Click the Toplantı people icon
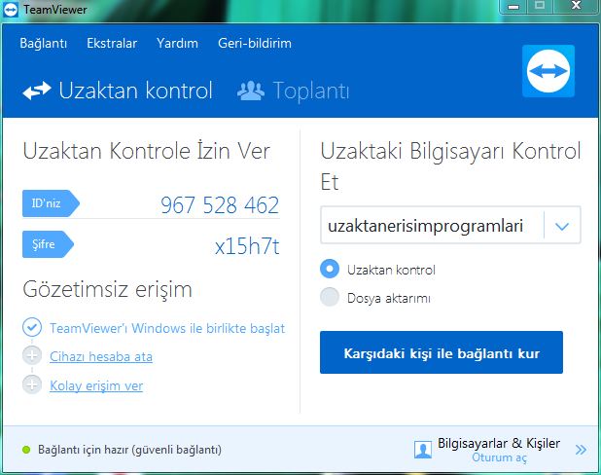The height and width of the screenshot is (475, 601). pos(251,91)
